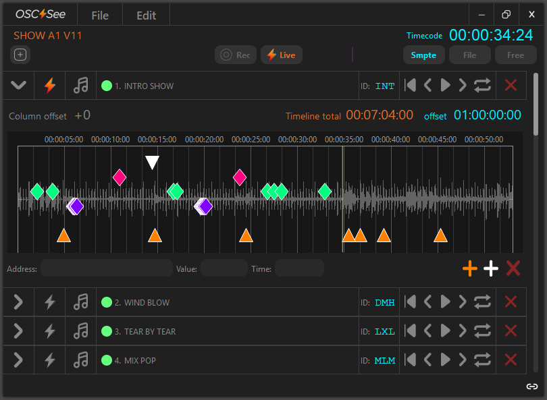547x400 pixels.
Task: Add a cue with the white plus
Action: coord(491,268)
